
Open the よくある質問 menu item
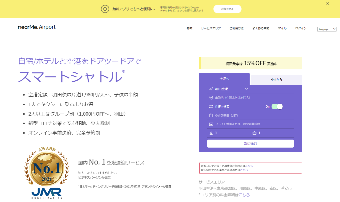[x=261, y=28]
